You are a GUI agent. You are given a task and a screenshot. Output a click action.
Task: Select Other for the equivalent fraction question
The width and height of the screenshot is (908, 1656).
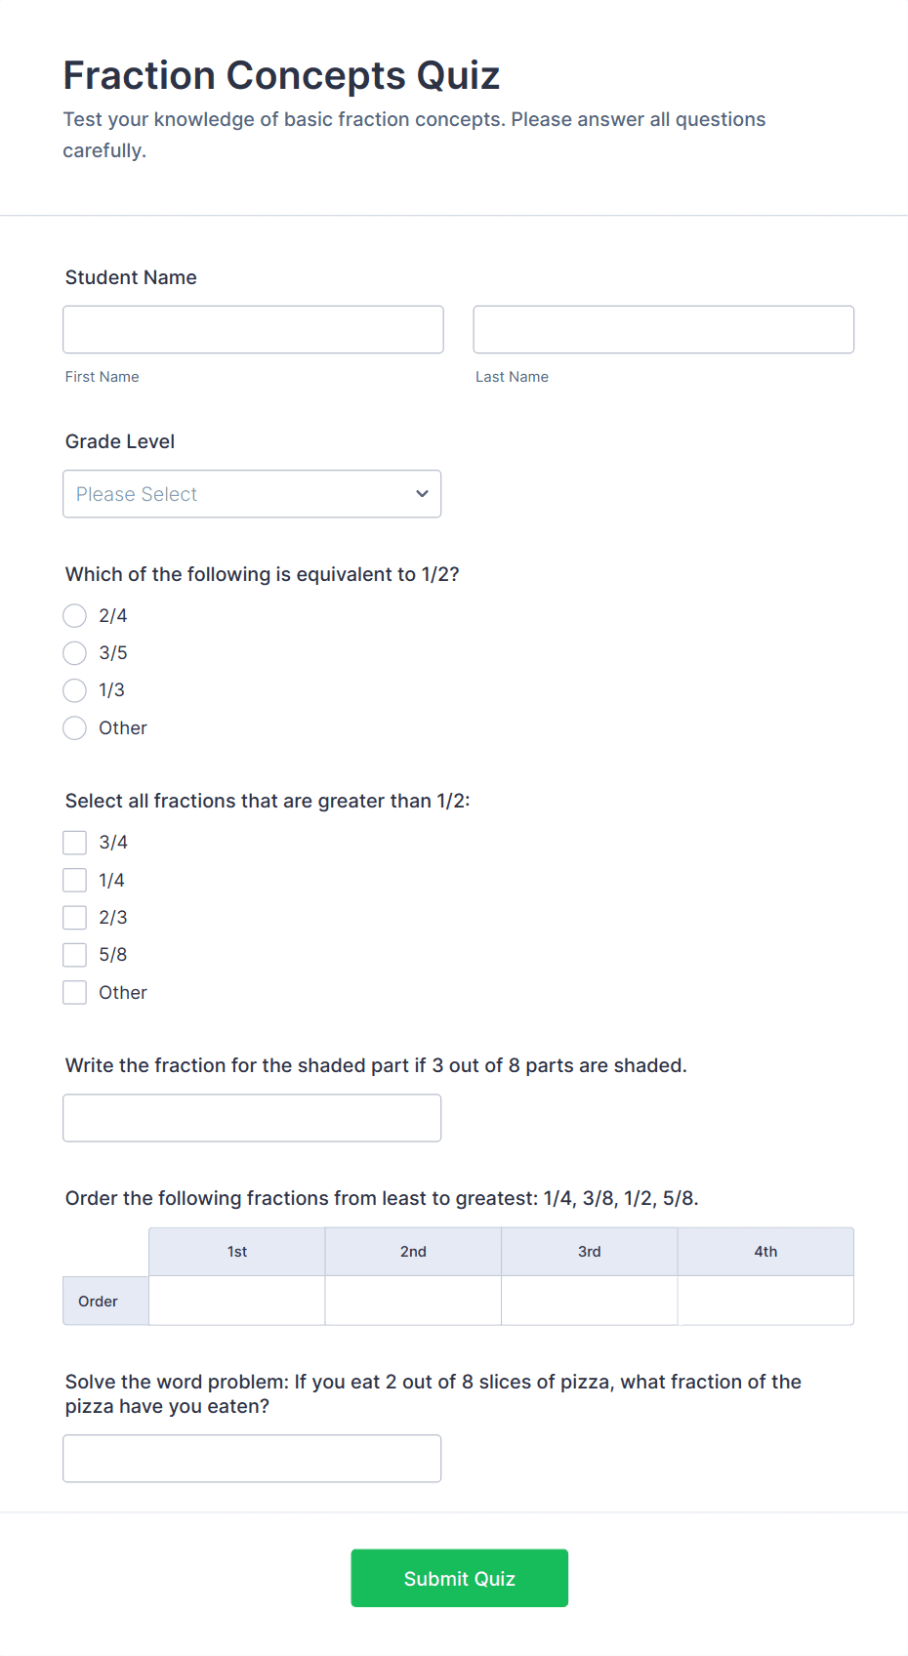pyautogui.click(x=74, y=727)
